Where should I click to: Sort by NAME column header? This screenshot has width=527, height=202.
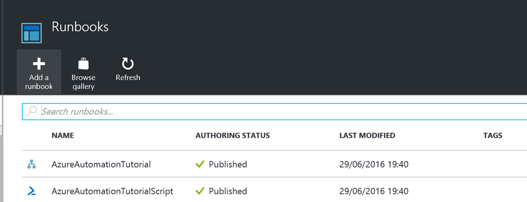tap(63, 136)
